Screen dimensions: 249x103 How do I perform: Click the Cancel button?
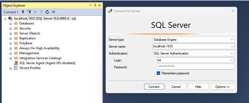pyautogui.click(x=176, y=86)
